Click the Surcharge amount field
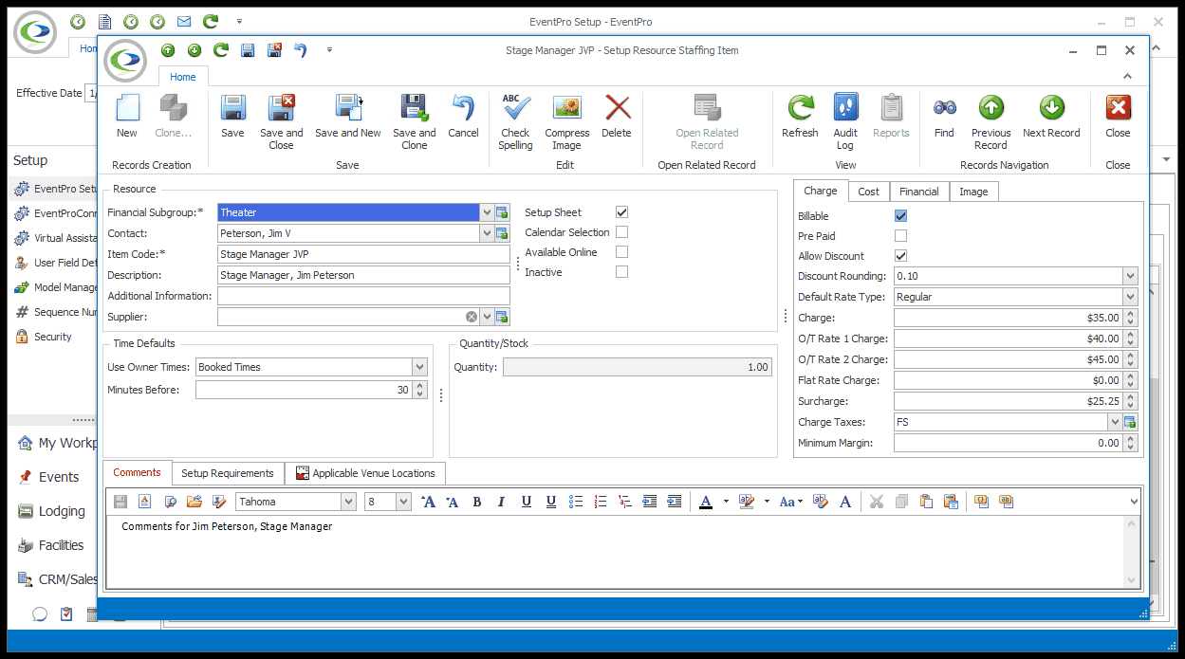The width and height of the screenshot is (1185, 659). [1008, 401]
